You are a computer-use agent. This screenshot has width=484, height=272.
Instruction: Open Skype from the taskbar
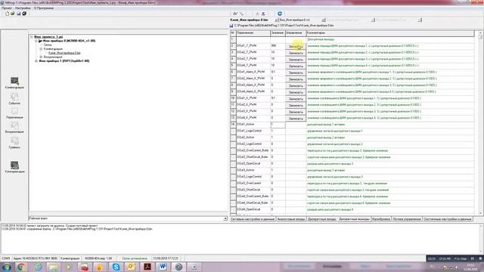[116, 267]
